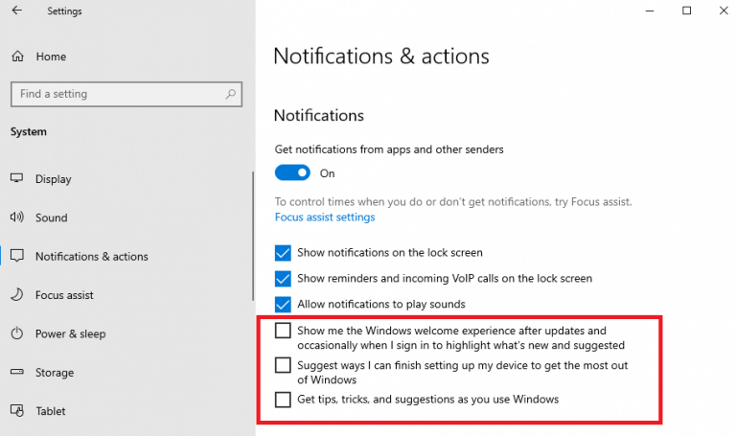736x436 pixels.
Task: Uncheck Show notifications on the lock screen
Action: pyautogui.click(x=283, y=253)
